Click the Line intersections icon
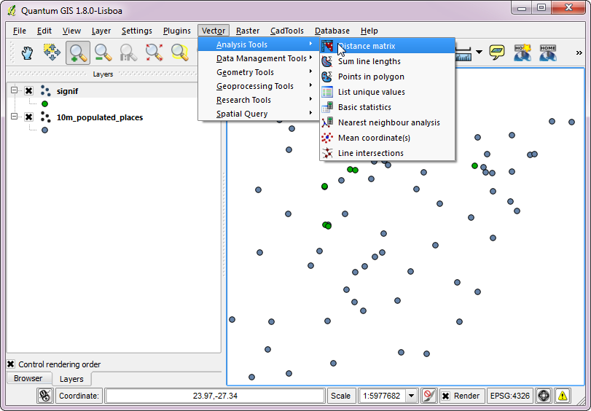The width and height of the screenshot is (591, 411). 327,153
